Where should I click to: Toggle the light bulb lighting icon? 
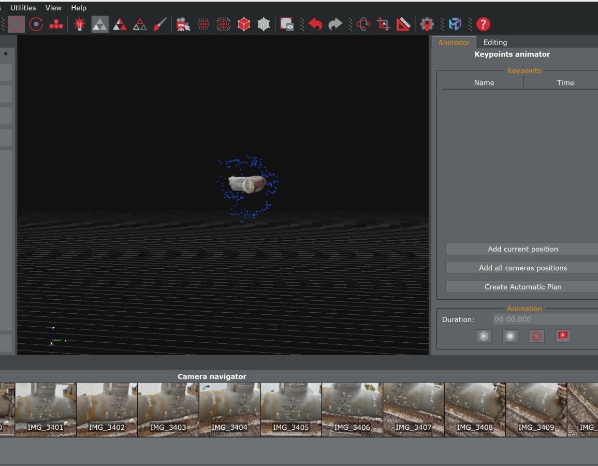point(80,24)
